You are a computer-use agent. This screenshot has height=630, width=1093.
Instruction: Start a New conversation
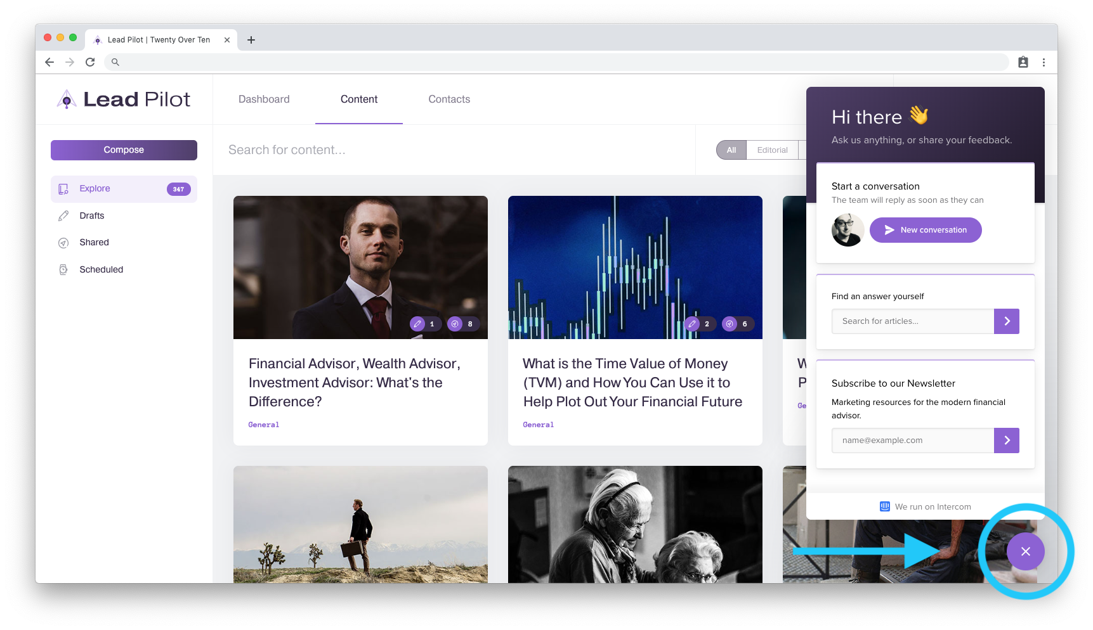pyautogui.click(x=926, y=230)
